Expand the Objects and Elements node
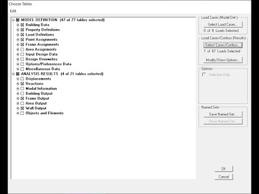This screenshot has height=194, width=259. 18,113
